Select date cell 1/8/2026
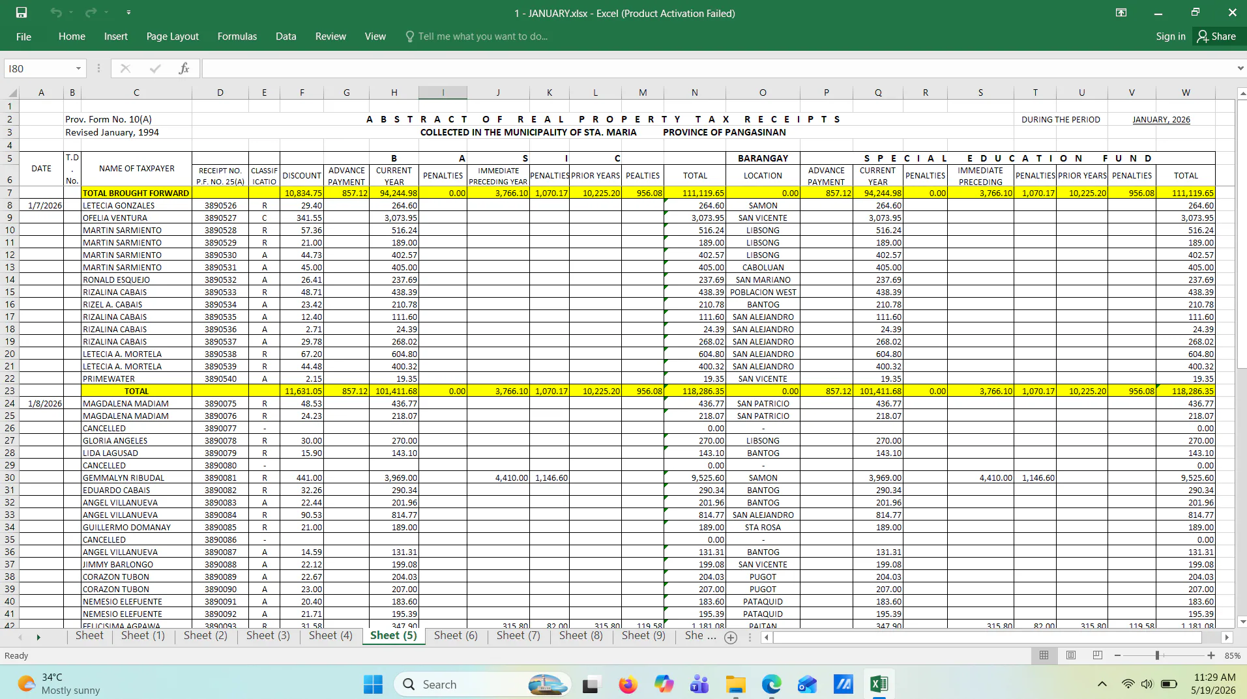This screenshot has height=699, width=1247. tap(42, 403)
